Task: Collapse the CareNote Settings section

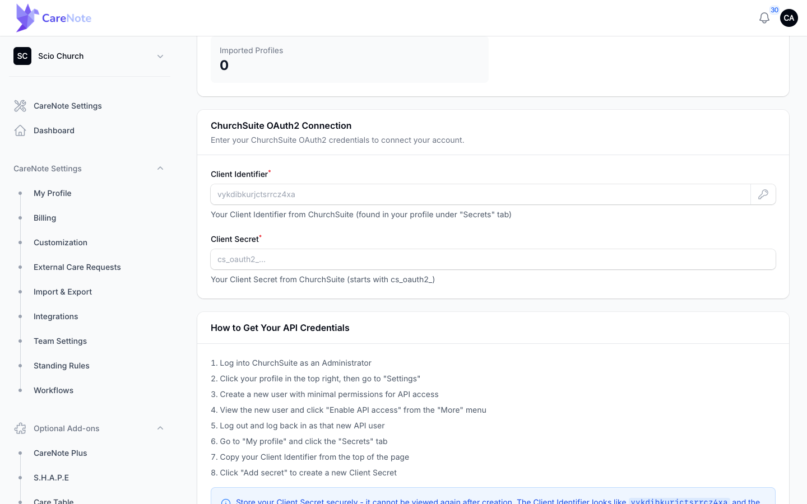Action: pyautogui.click(x=160, y=169)
